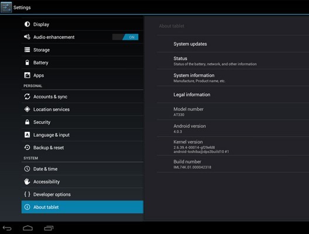Open System information
309x234 pixels.
pos(233,77)
